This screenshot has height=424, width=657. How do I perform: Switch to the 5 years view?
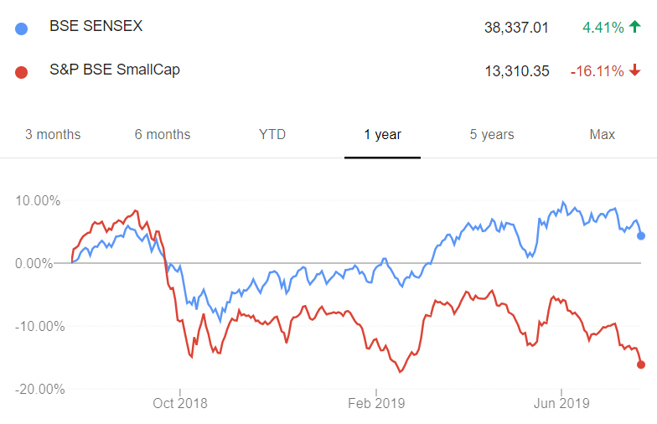(x=492, y=134)
